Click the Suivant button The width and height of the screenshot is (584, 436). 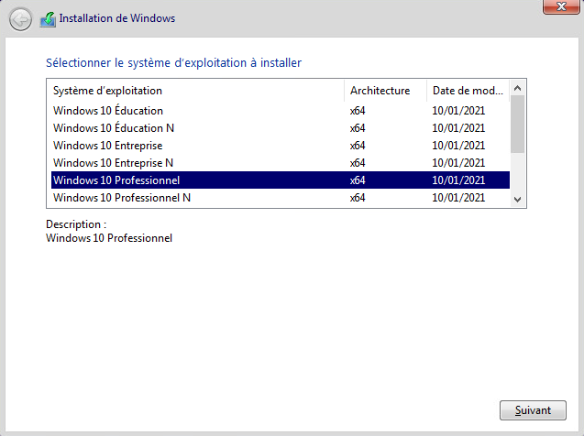click(533, 410)
